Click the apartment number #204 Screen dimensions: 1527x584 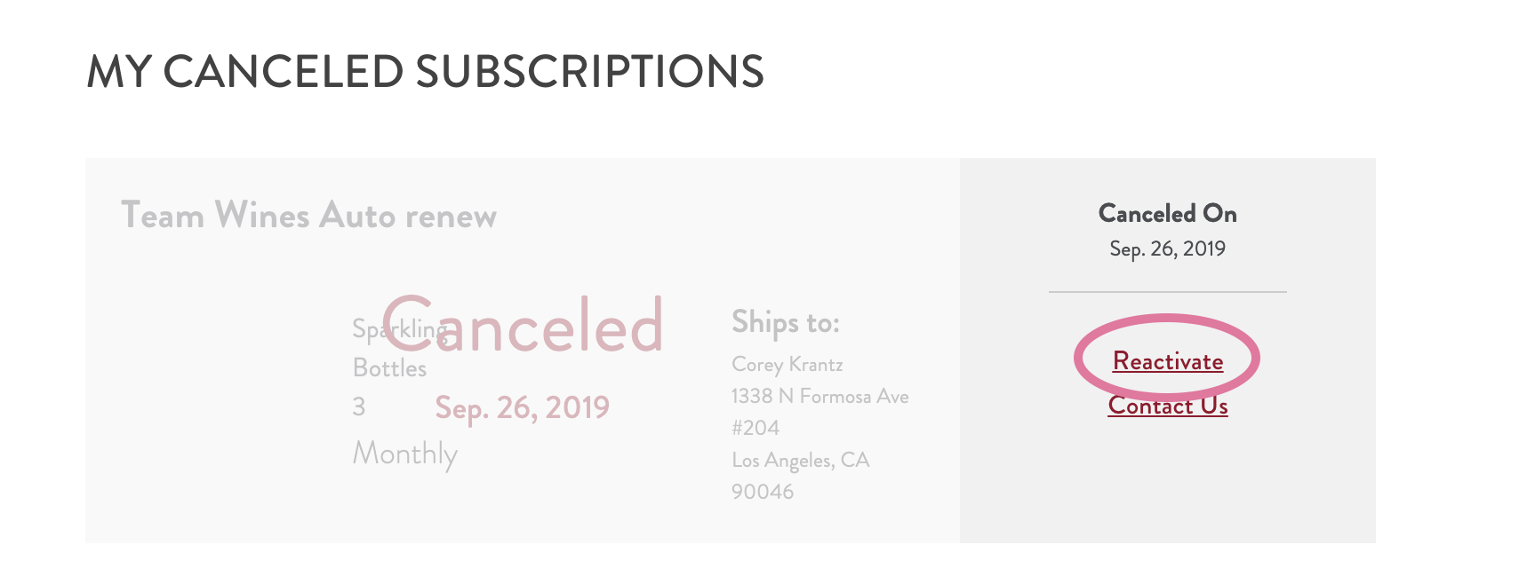(756, 428)
